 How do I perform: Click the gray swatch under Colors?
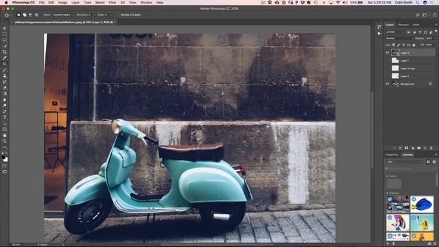[x=394, y=184]
